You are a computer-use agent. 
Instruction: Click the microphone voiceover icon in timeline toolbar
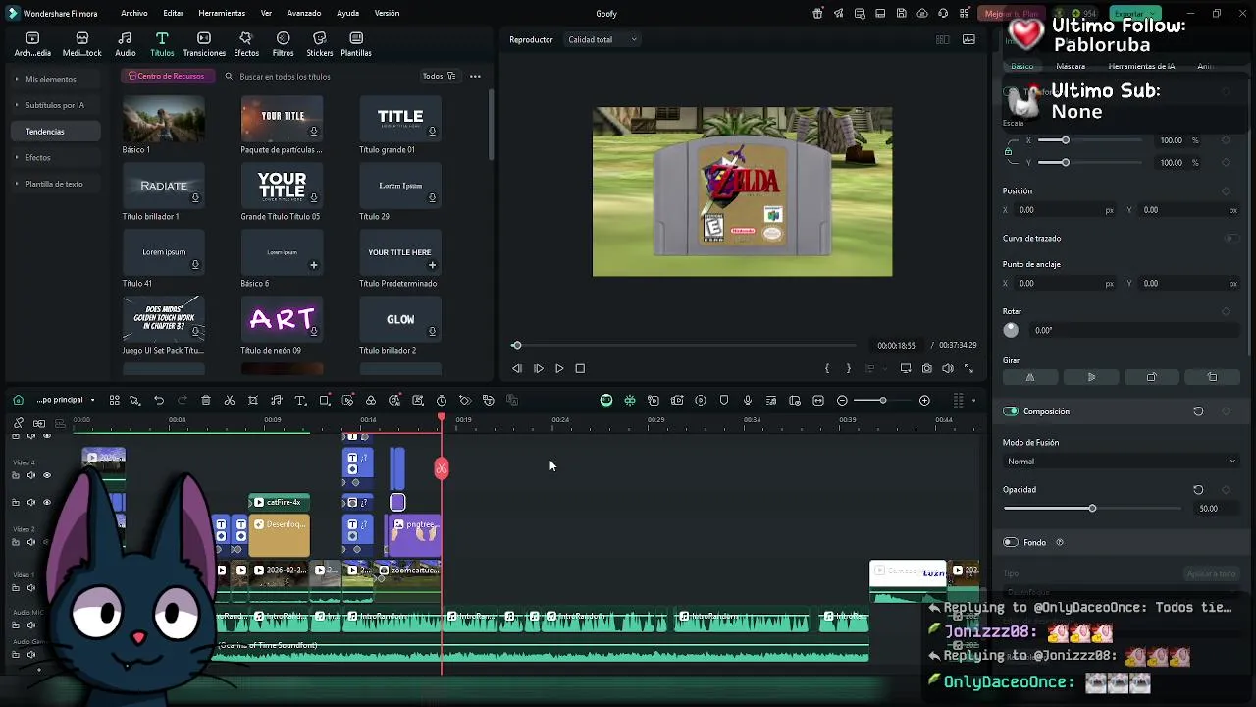pyautogui.click(x=748, y=400)
